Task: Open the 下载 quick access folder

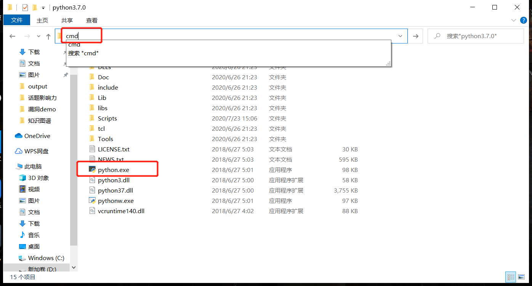Action: click(34, 52)
